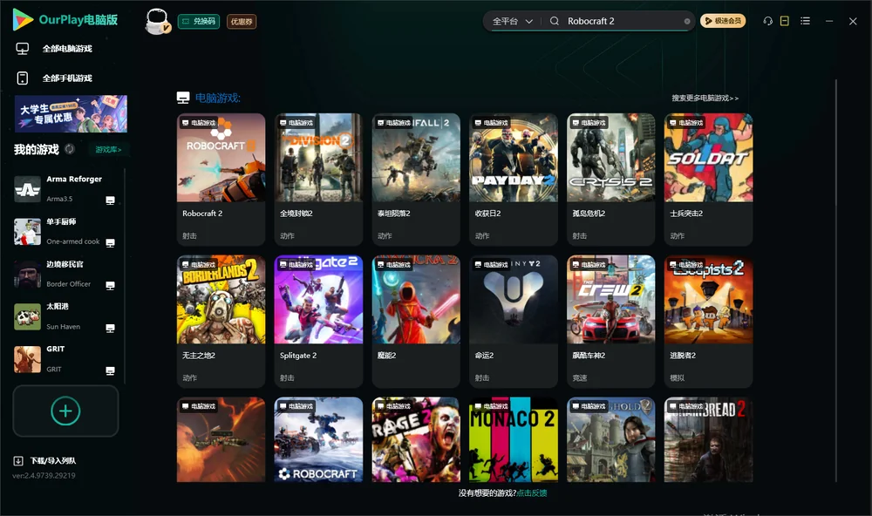Open customer service headset icon
Viewport: 872px width, 516px height.
pos(767,21)
